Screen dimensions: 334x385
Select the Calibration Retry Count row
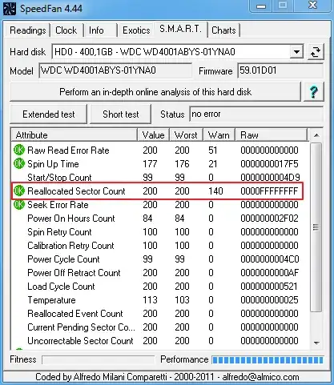tap(160, 246)
